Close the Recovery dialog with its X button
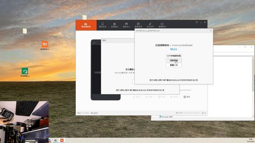 [x=211, y=31]
